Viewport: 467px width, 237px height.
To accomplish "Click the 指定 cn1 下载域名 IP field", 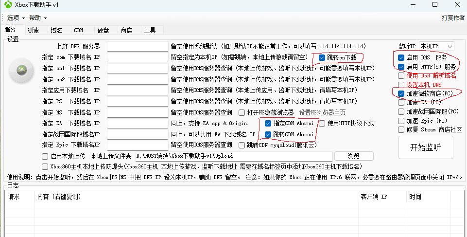I will 138,68.
